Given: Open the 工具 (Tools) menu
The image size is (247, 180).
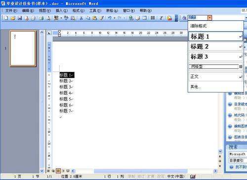Looking at the screenshot, I should coord(95,11).
